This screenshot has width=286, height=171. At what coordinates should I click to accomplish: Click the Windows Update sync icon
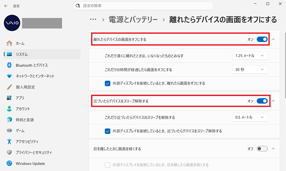9,163
